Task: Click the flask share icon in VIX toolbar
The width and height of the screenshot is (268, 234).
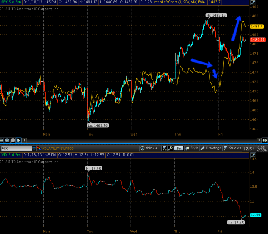Action: (165, 148)
